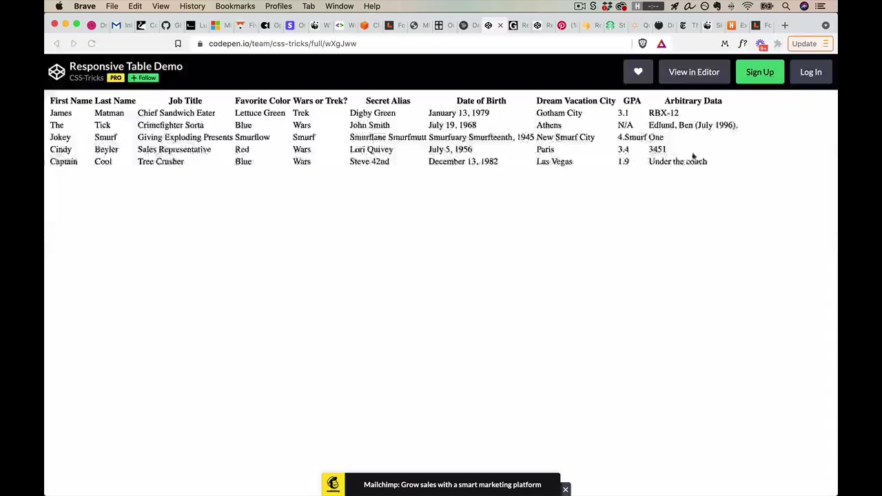The image size is (882, 496).
Task: Open the tab search dropdown arrow
Action: 825,25
